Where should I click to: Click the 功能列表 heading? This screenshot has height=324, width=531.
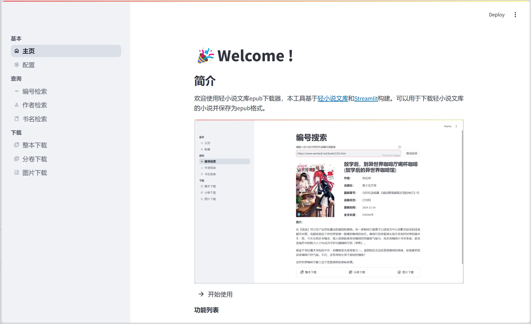click(x=206, y=310)
